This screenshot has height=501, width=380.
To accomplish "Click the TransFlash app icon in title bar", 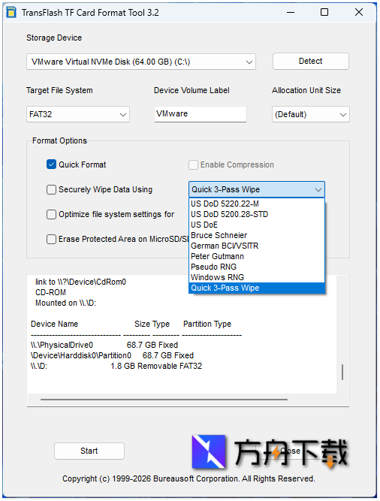I will click(11, 13).
